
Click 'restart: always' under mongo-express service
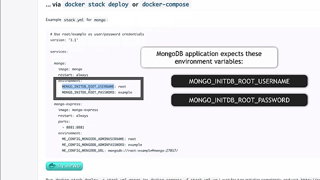click(x=73, y=115)
